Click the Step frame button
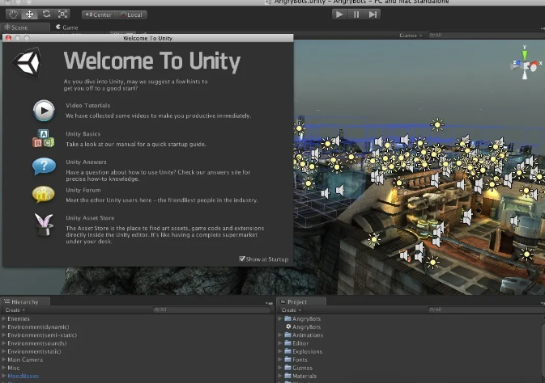The width and height of the screenshot is (545, 383). point(373,14)
